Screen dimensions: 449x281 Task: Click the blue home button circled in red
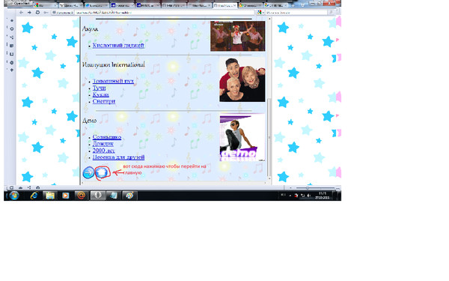[101, 172]
